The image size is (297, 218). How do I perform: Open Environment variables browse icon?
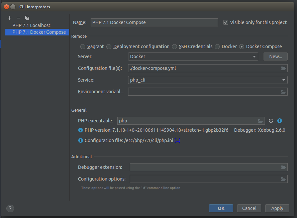(283, 92)
